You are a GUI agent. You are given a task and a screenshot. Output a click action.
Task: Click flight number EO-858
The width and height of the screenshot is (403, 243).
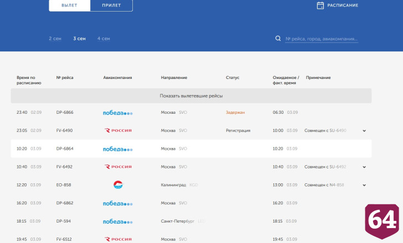click(64, 185)
